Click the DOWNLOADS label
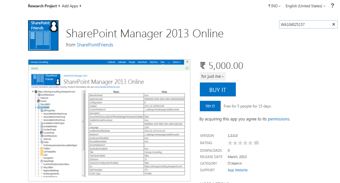This screenshot has width=340, height=183. pyautogui.click(x=211, y=150)
